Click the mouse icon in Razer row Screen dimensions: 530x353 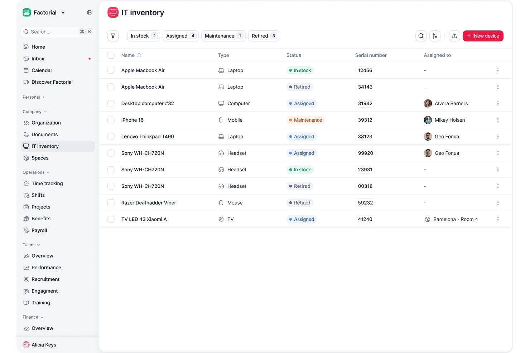pyautogui.click(x=221, y=203)
